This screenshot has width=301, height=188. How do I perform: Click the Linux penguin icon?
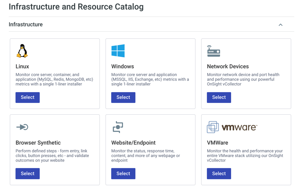coord(22,51)
